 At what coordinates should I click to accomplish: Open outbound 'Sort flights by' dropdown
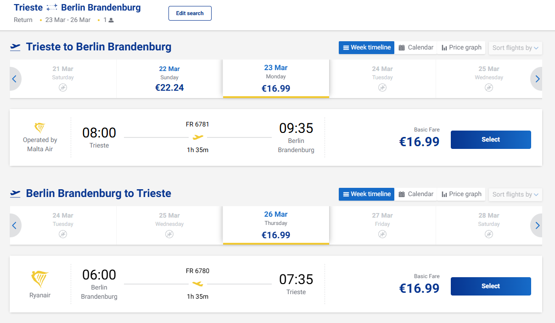tap(515, 48)
